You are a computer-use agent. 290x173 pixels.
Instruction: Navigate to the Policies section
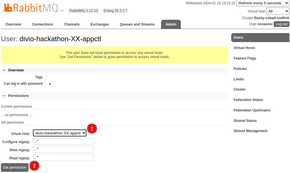(240, 69)
